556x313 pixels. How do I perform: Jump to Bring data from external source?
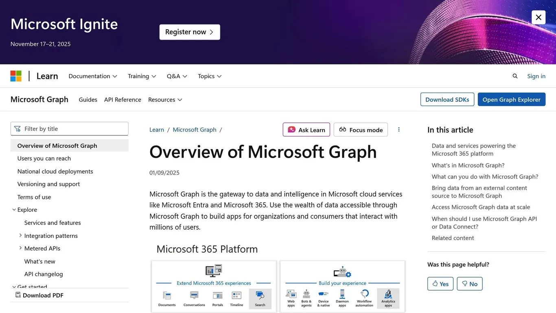tap(479, 192)
